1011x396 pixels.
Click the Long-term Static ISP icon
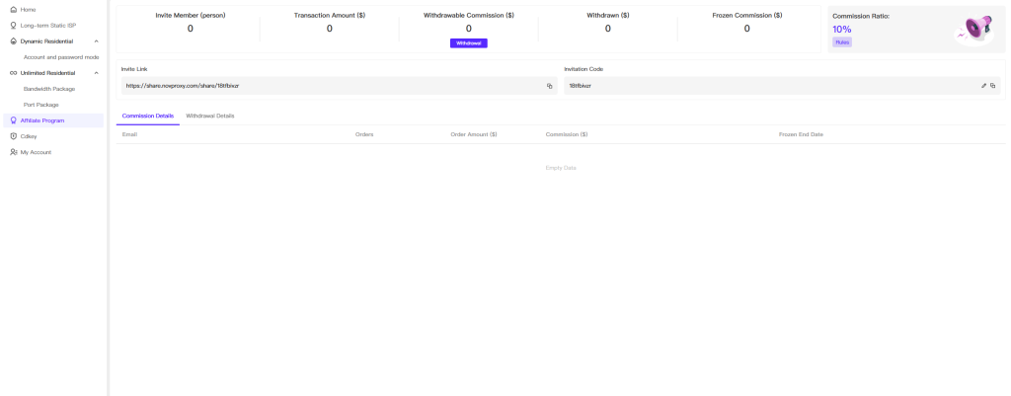(x=13, y=26)
